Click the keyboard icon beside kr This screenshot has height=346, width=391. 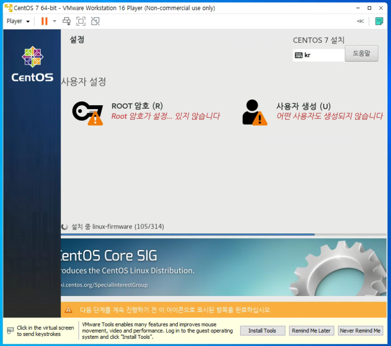click(298, 55)
